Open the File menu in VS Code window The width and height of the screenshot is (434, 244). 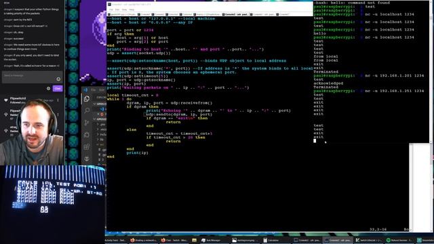point(94,90)
